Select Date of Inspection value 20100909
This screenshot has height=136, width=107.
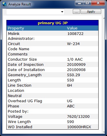(76, 65)
